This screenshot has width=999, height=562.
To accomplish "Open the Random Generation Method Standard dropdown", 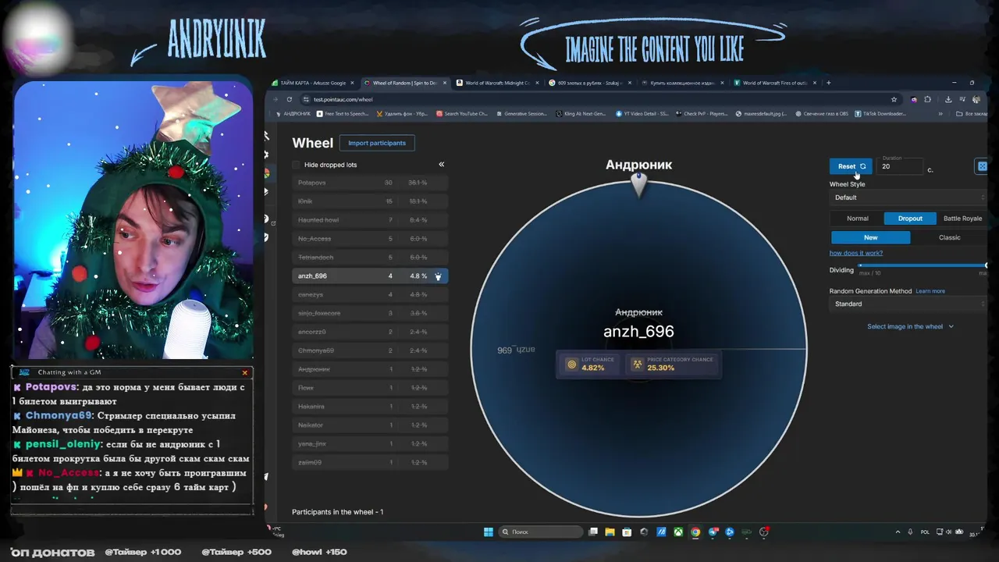I will pyautogui.click(x=908, y=304).
